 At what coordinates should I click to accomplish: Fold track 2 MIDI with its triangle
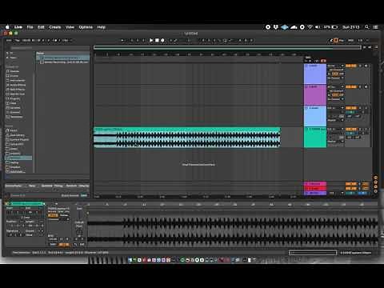pyautogui.click(x=306, y=86)
